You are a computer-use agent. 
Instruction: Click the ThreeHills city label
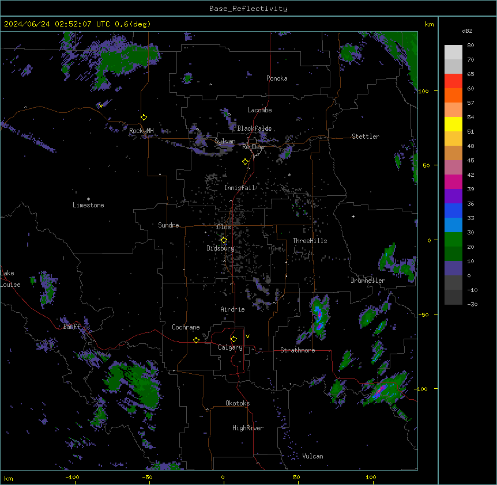[x=310, y=241]
